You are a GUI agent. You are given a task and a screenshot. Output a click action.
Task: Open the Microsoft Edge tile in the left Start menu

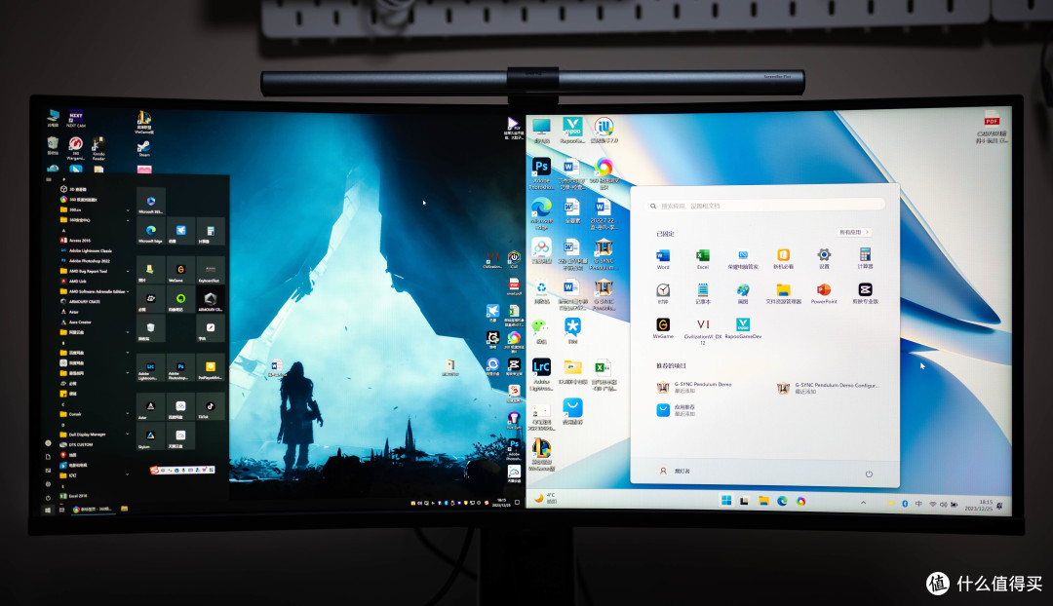coord(151,231)
